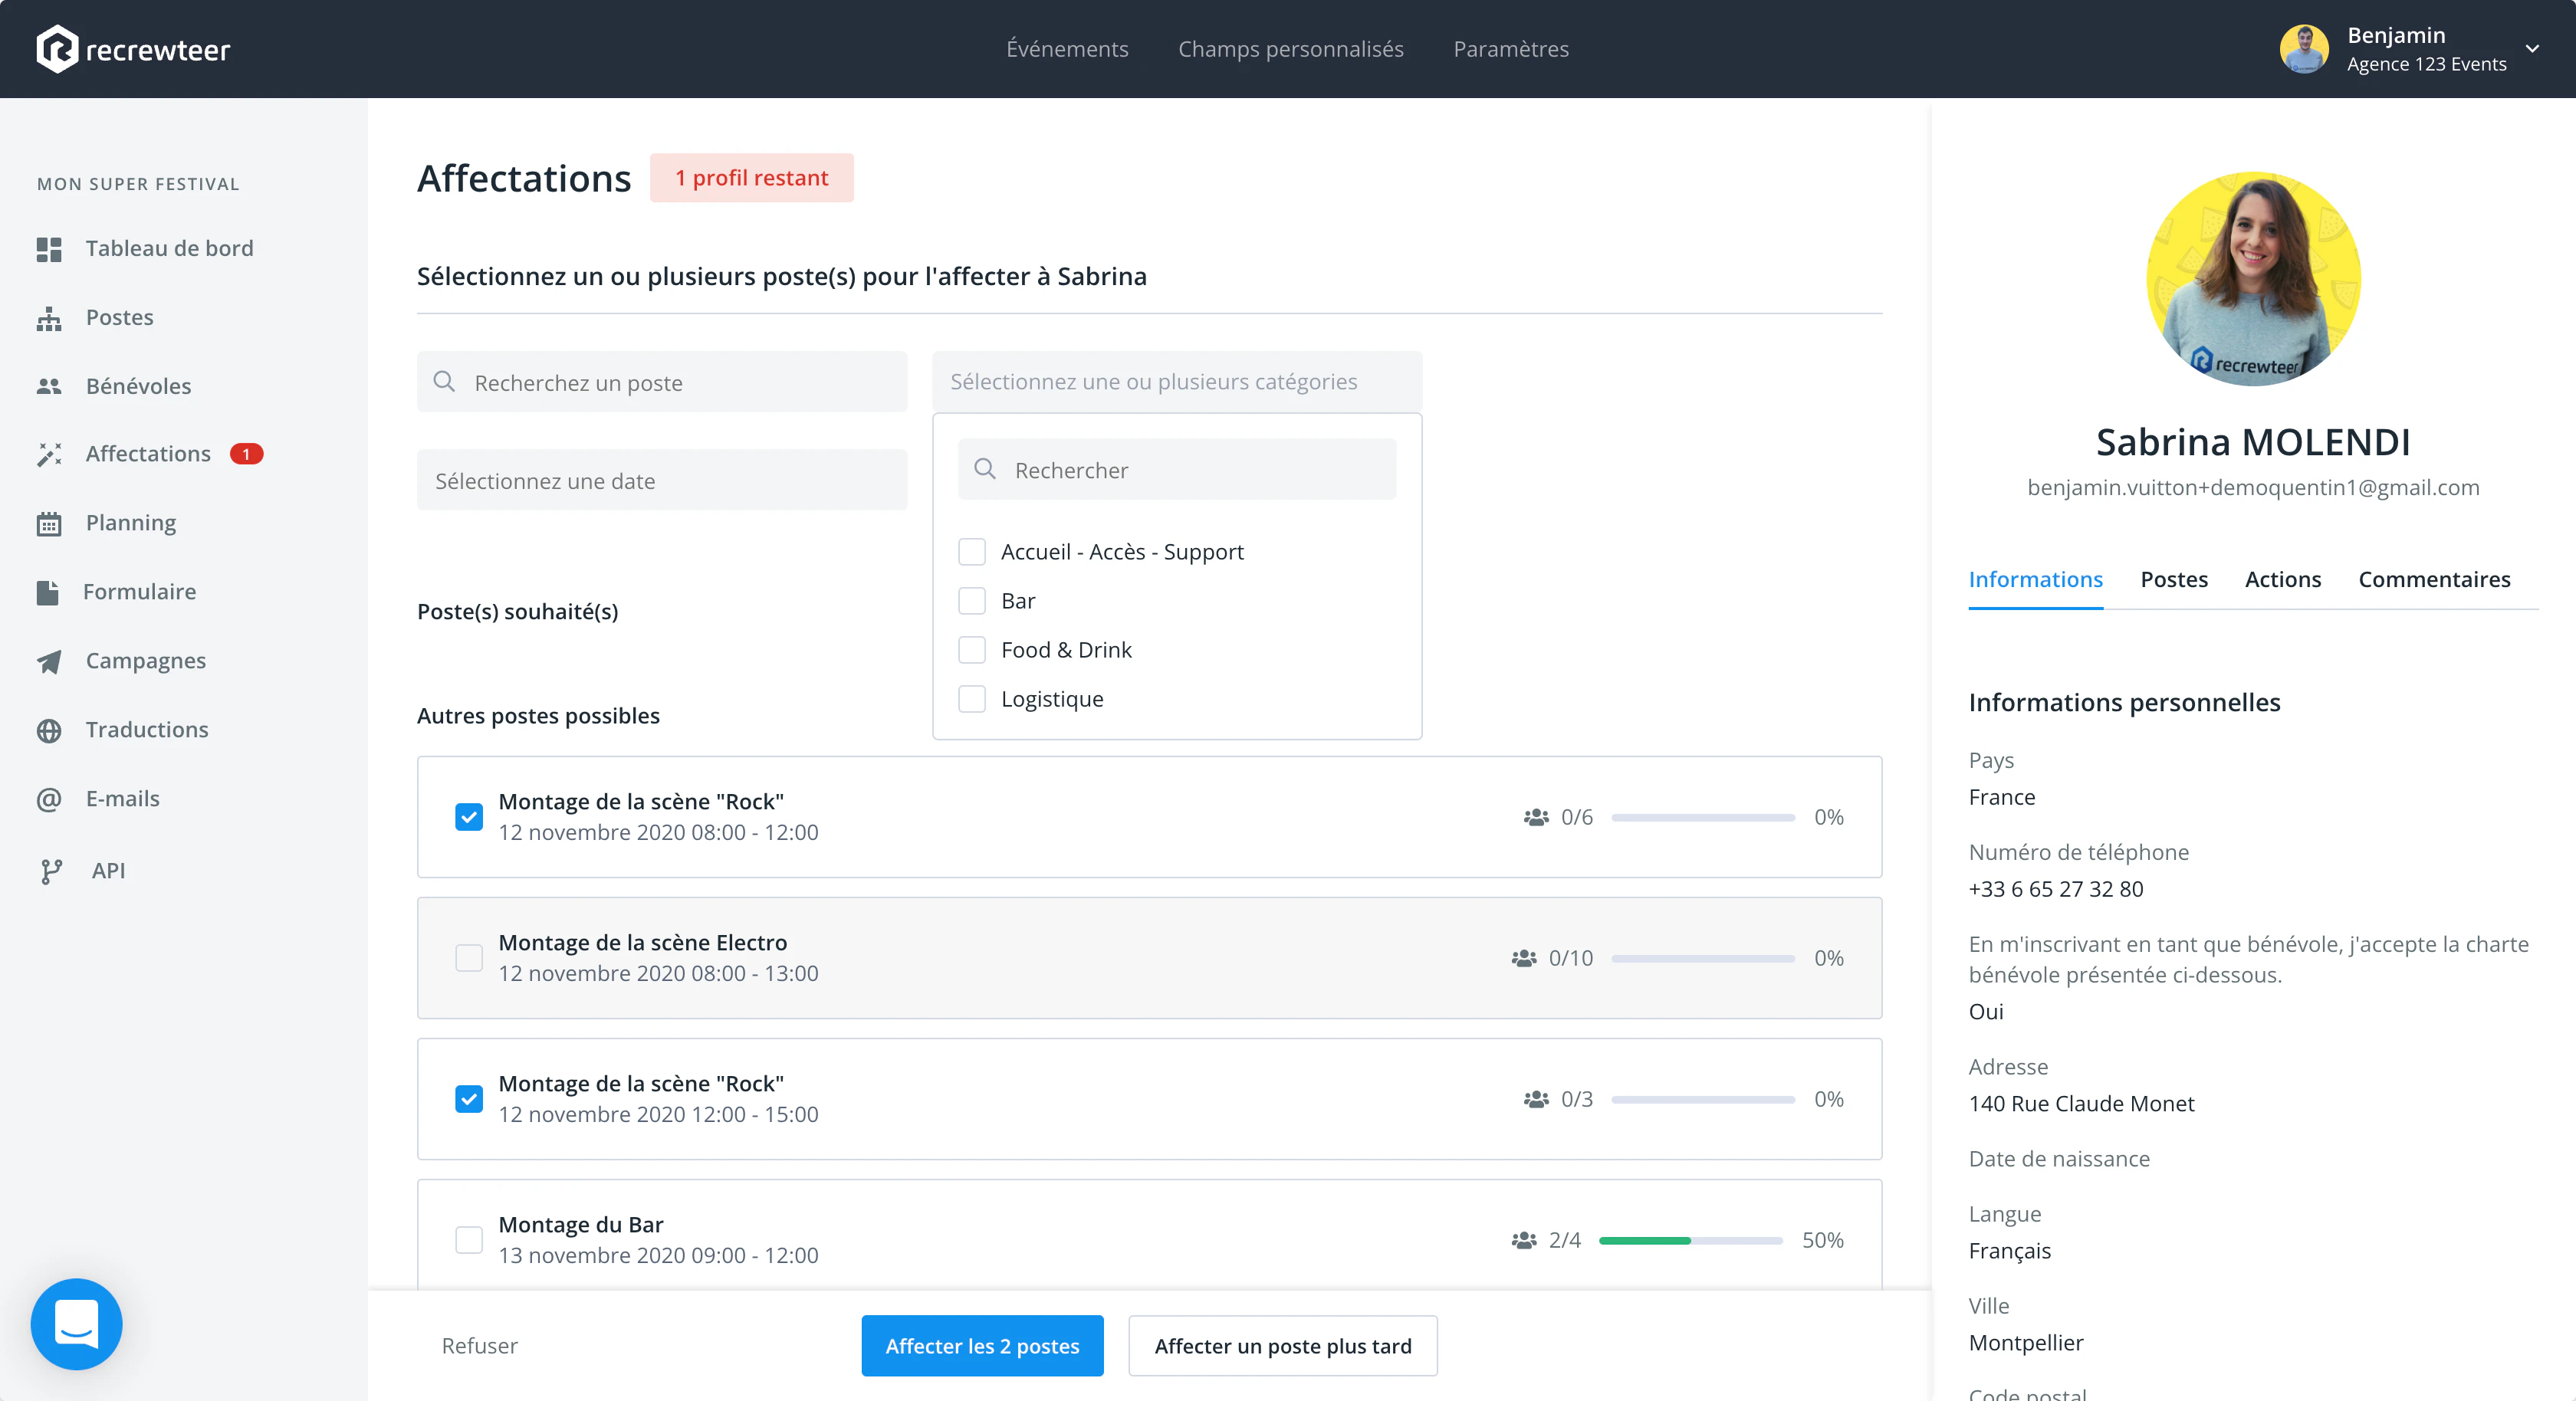Image resolution: width=2576 pixels, height=1401 pixels.
Task: Click the API branch icon
Action: click(x=51, y=871)
